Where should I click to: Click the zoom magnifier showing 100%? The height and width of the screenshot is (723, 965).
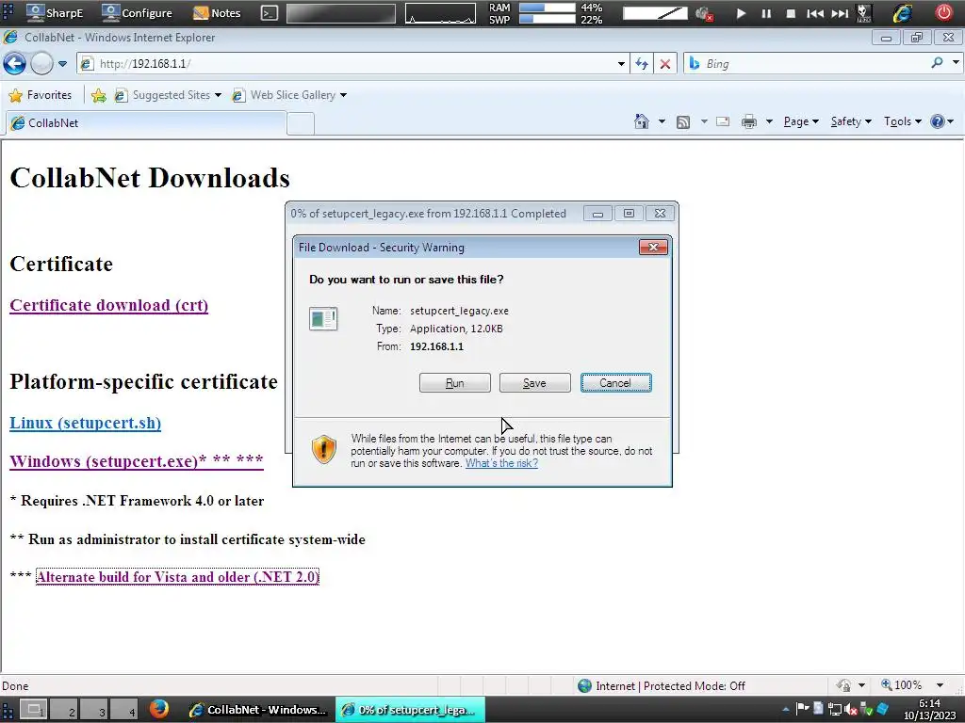click(902, 685)
